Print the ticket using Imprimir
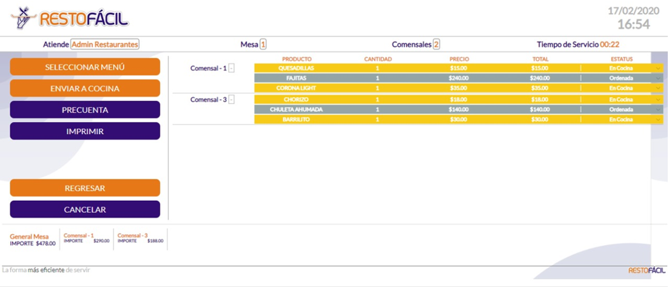Viewport: 669px width, 287px height. tap(85, 131)
